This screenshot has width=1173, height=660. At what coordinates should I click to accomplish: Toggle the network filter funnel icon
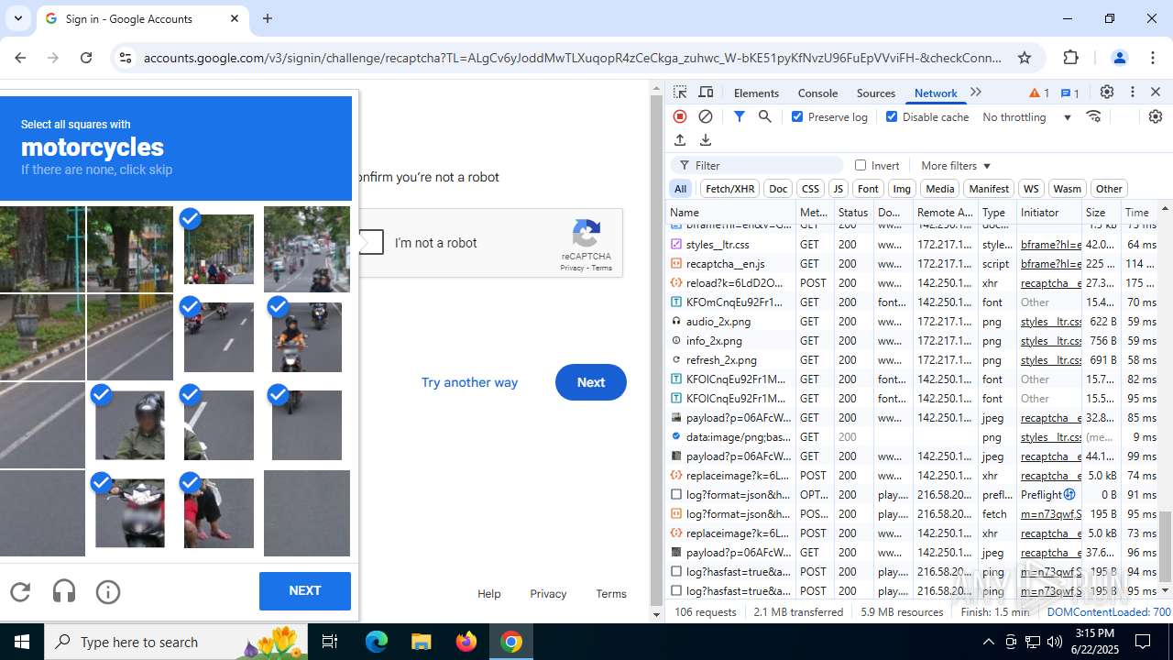pos(740,116)
